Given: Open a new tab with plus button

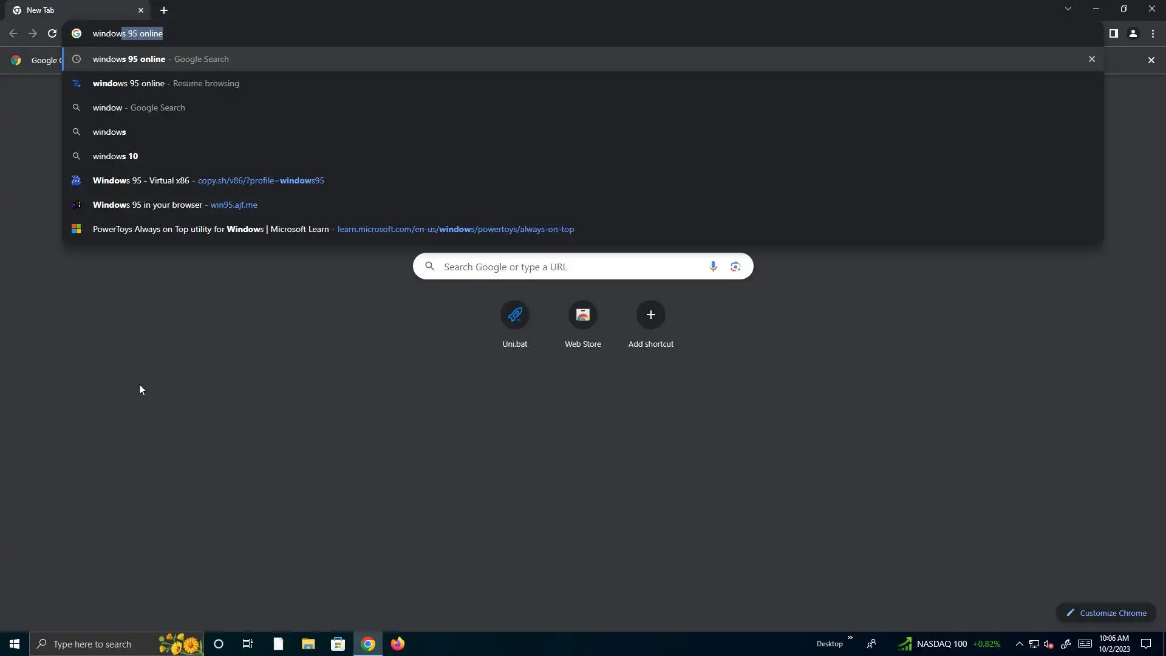Looking at the screenshot, I should click(x=164, y=10).
